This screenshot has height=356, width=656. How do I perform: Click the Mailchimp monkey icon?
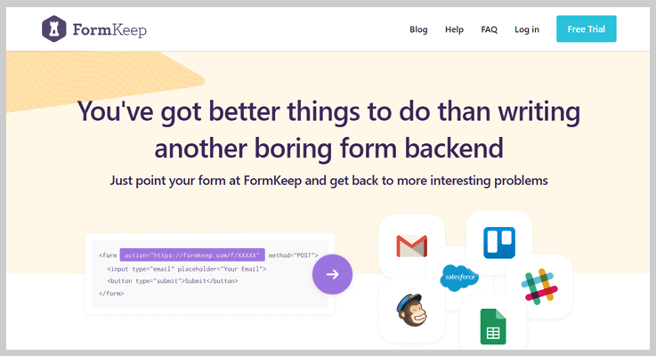click(x=412, y=310)
